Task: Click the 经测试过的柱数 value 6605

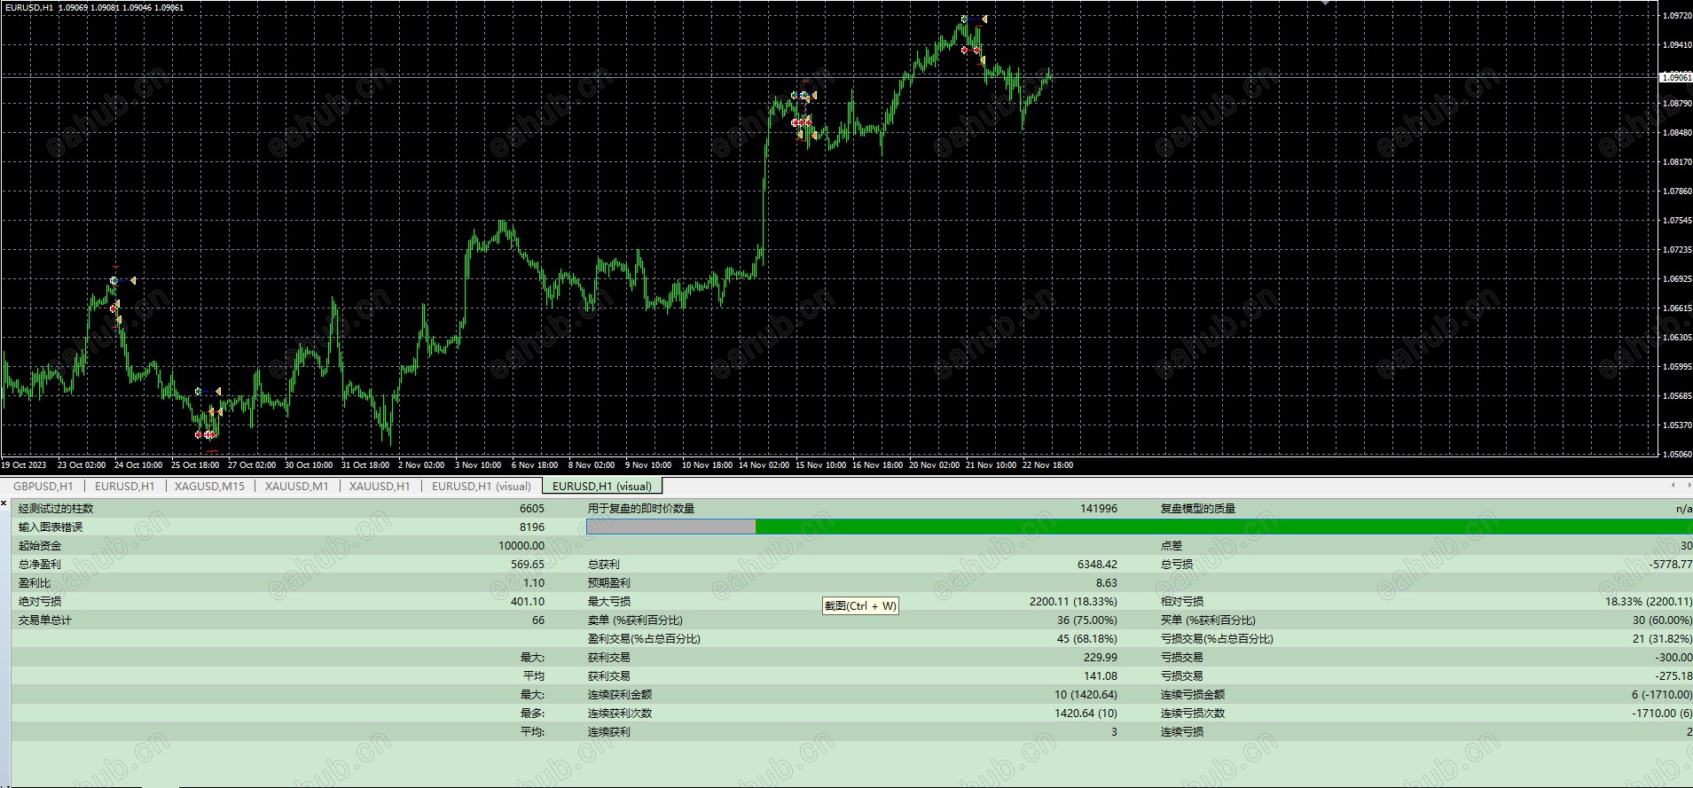Action: 532,509
